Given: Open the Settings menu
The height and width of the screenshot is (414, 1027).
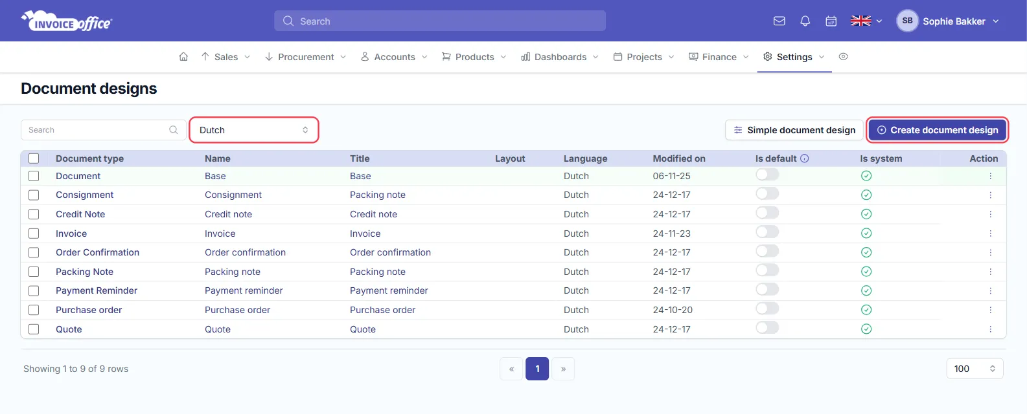Looking at the screenshot, I should [794, 57].
